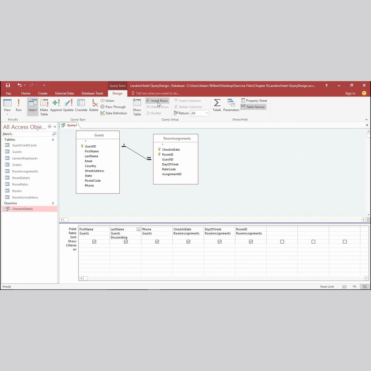This screenshot has width=371, height=371.
Task: Open the File menu
Action: [x=8, y=93]
